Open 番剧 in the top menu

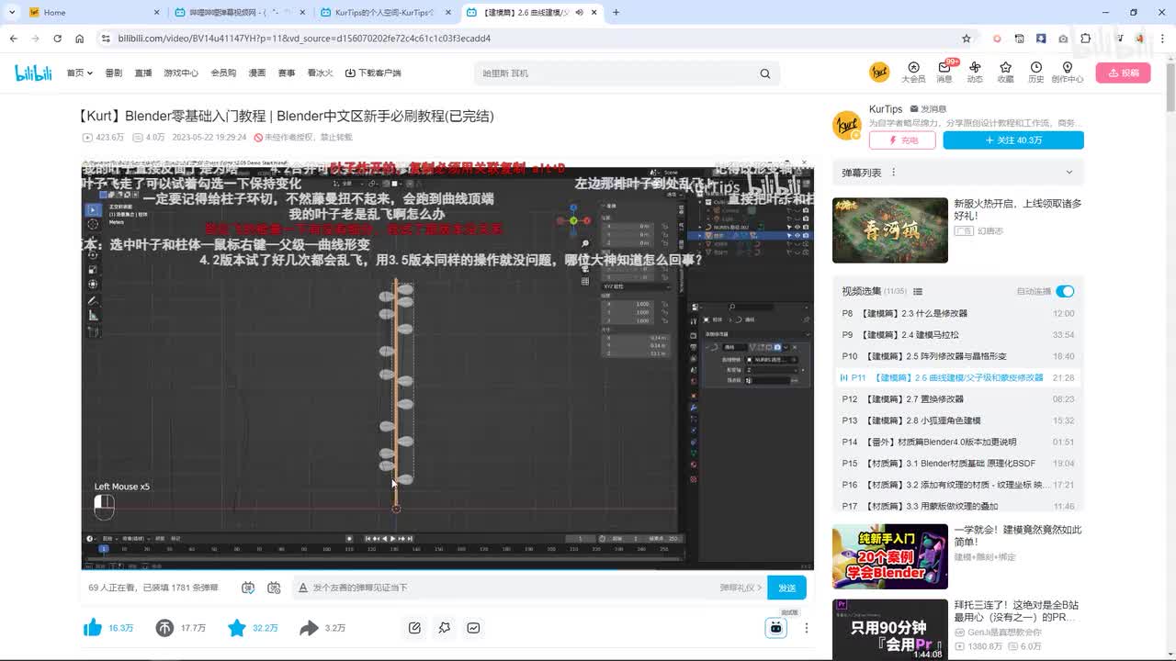[114, 73]
